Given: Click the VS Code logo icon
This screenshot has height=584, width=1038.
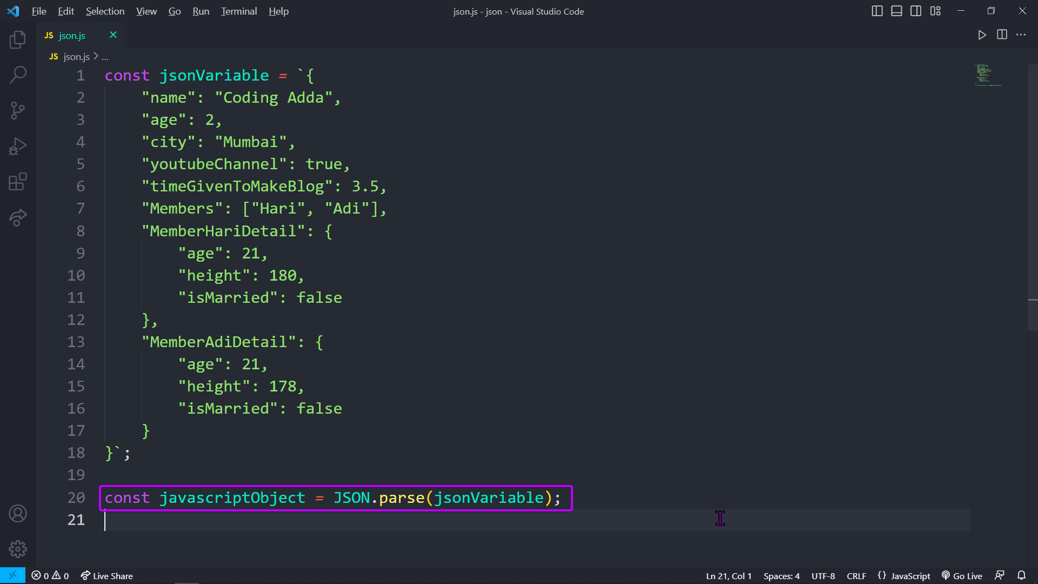Looking at the screenshot, I should coord(14,11).
